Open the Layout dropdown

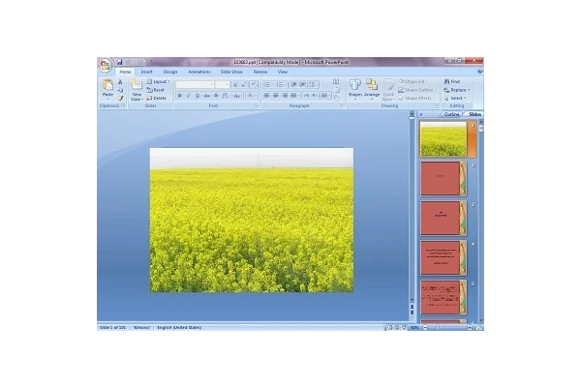[x=159, y=81]
